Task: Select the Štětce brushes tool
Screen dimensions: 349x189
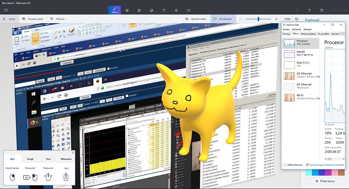Action: click(115, 10)
